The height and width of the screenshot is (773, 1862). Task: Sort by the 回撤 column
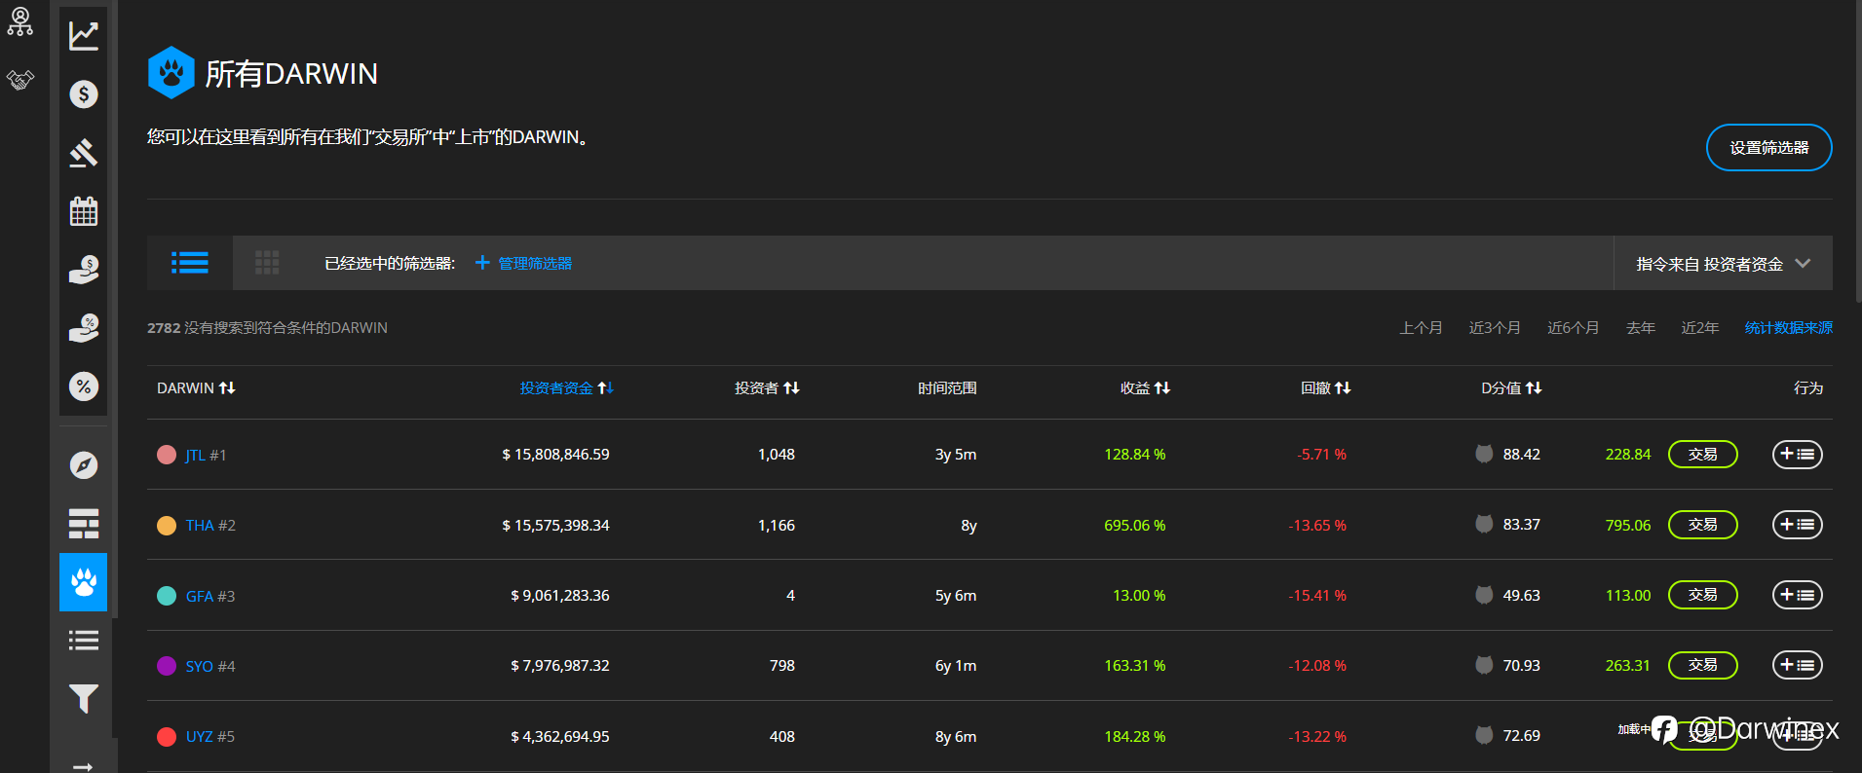click(x=1325, y=387)
